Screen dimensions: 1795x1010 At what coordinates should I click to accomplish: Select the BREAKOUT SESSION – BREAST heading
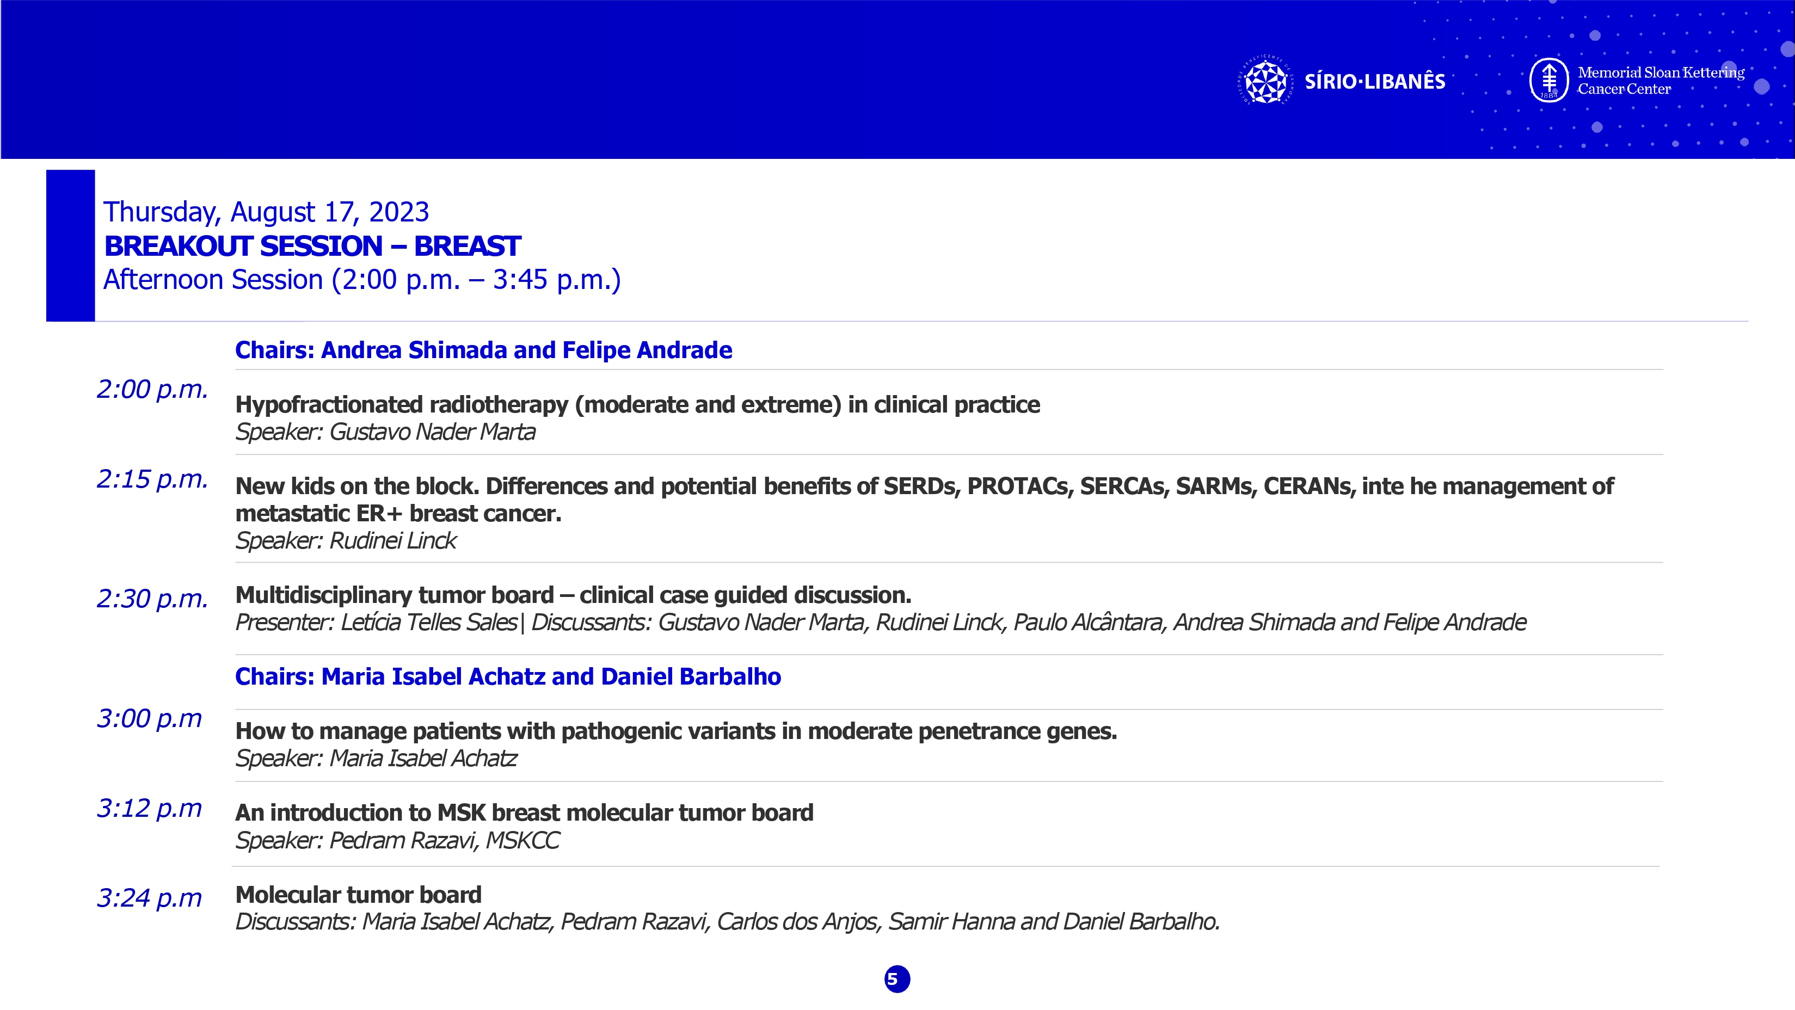click(x=312, y=246)
